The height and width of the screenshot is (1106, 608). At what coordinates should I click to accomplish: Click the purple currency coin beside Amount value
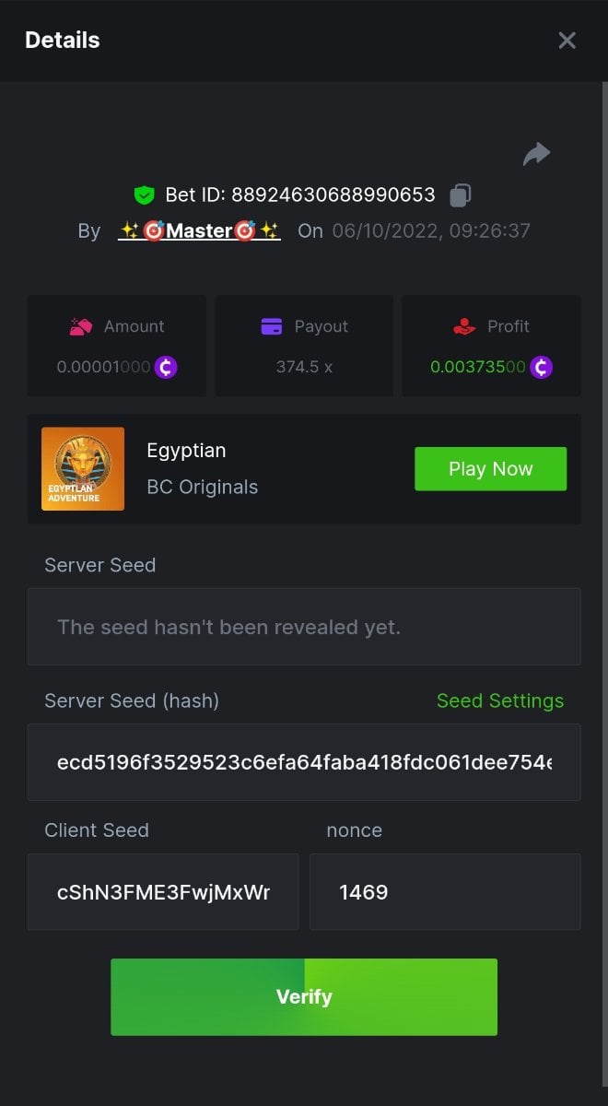pos(166,367)
